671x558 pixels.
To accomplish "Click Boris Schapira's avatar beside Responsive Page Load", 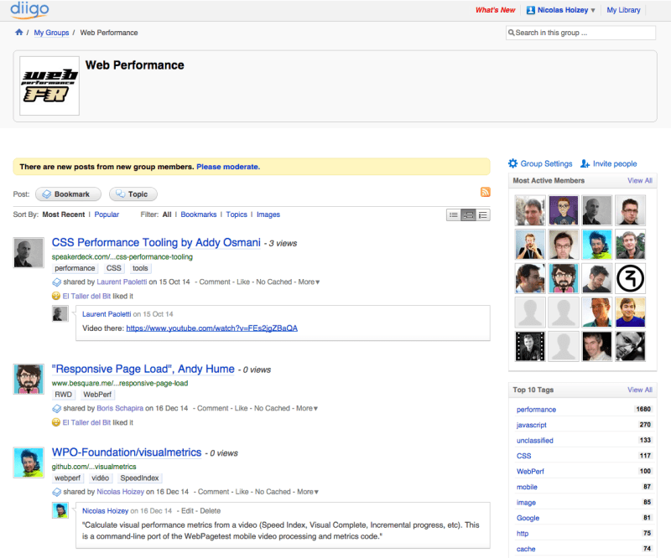I will pyautogui.click(x=29, y=379).
